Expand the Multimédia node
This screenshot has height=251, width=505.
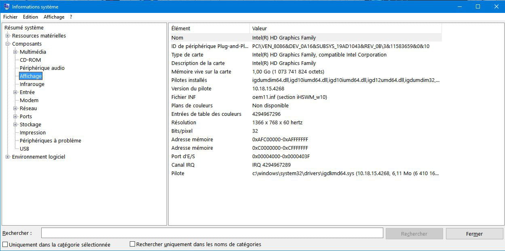coord(15,52)
